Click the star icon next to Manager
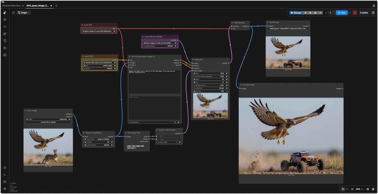This screenshot has width=378, height=194. 305,13
